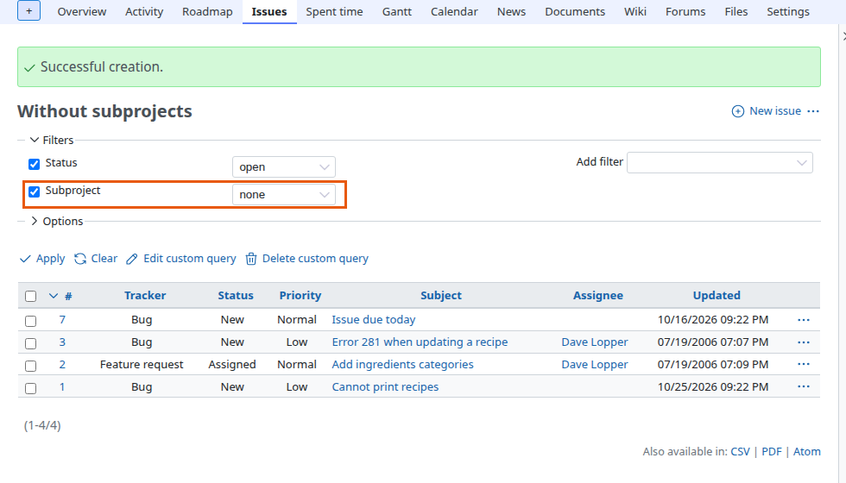The width and height of the screenshot is (846, 483).
Task: Toggle the Status filter checkbox
Action: coord(34,164)
